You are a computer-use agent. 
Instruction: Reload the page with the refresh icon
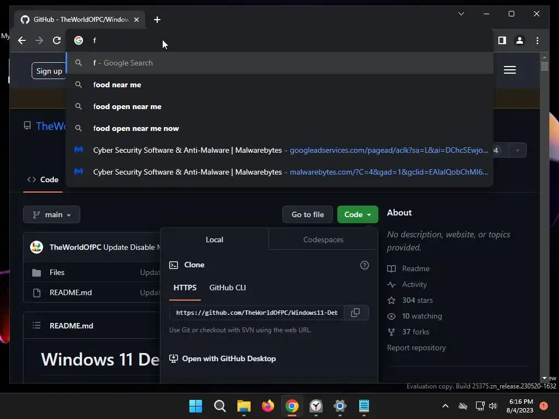[57, 40]
